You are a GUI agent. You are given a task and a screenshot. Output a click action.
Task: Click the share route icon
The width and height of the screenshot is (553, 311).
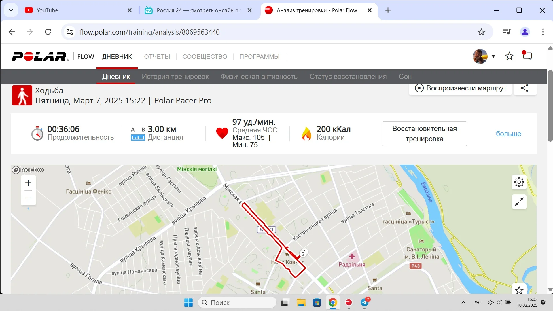[524, 88]
